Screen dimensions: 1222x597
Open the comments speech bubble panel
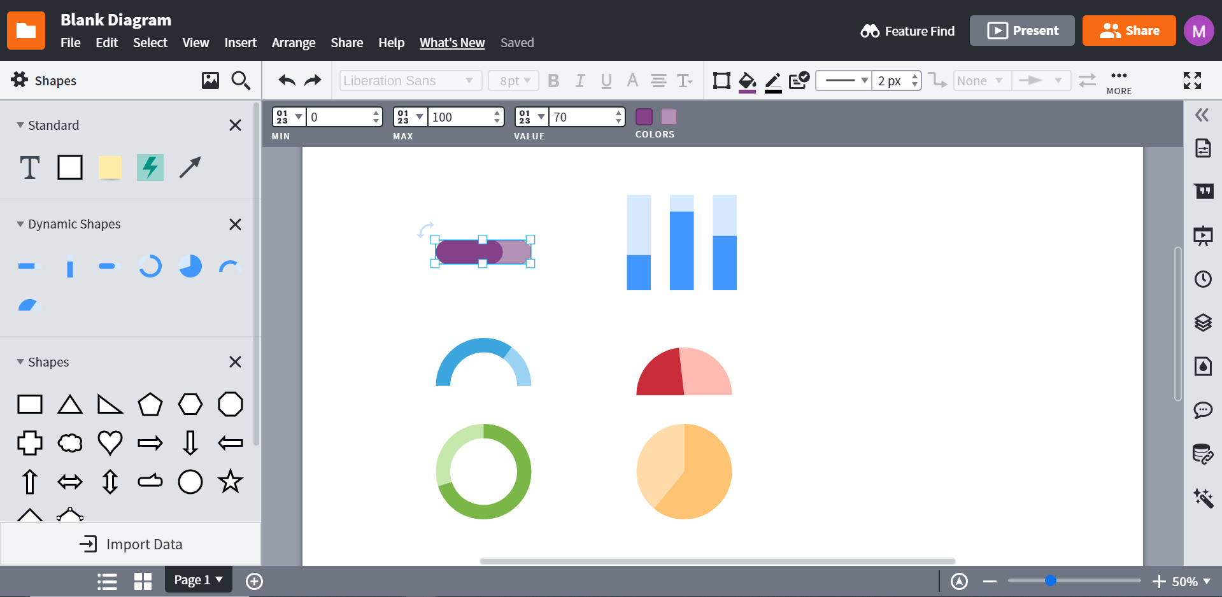1202,410
